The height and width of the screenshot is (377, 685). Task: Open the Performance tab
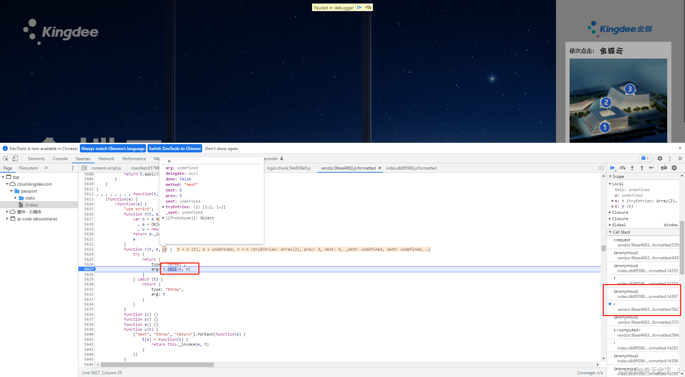click(134, 158)
